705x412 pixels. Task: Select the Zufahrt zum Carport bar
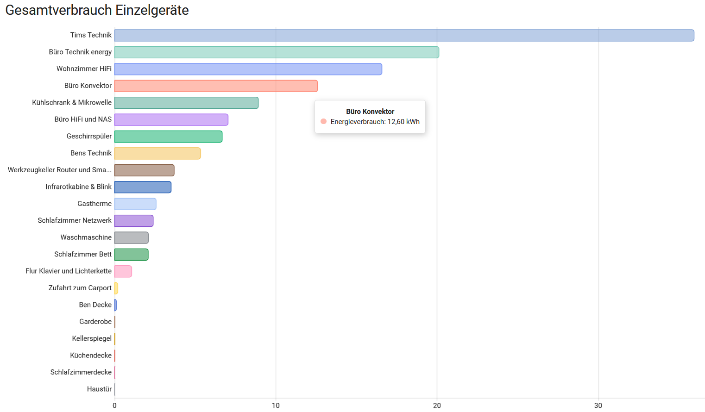coord(116,288)
